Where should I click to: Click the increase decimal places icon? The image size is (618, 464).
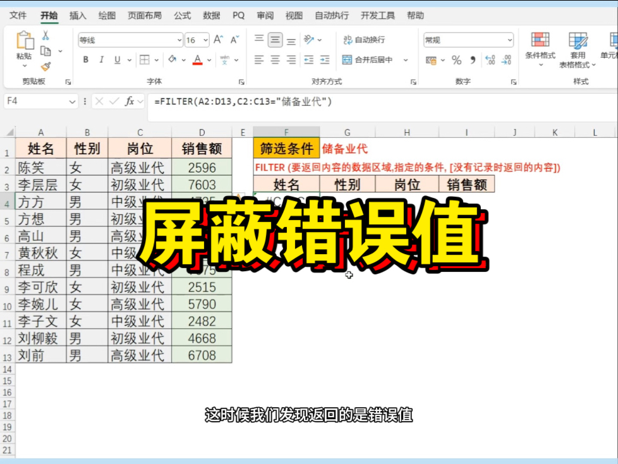(490, 60)
